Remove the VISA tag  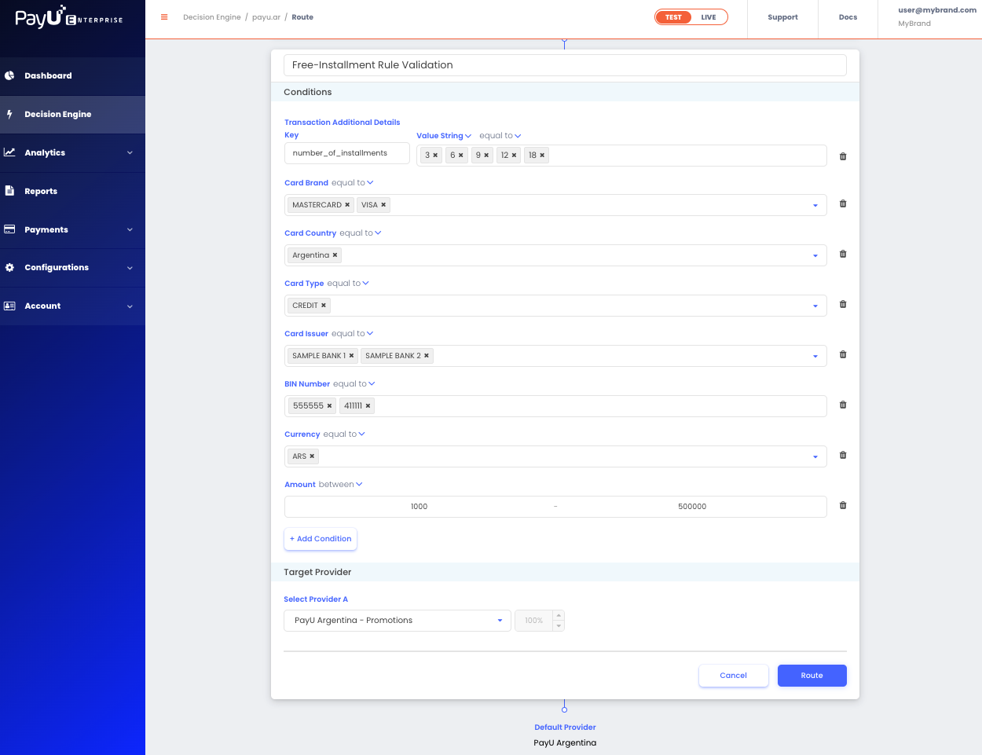point(383,205)
